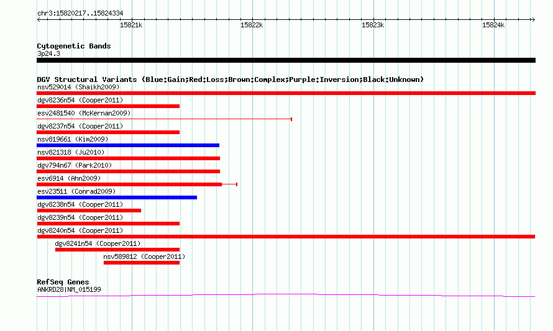Click the red bar under dgv8237n54

point(108,132)
